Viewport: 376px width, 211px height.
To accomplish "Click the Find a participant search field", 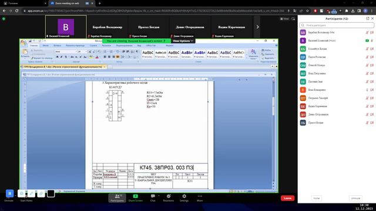I will pos(337,25).
